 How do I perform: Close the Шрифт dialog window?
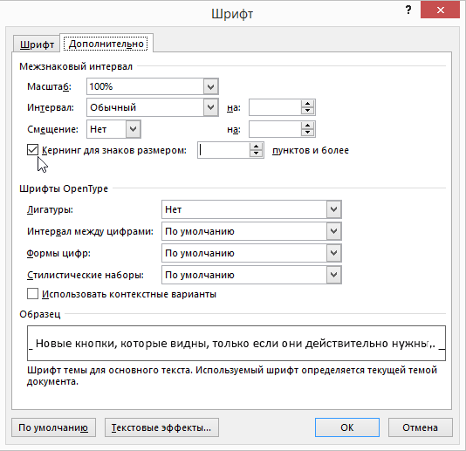(x=440, y=10)
